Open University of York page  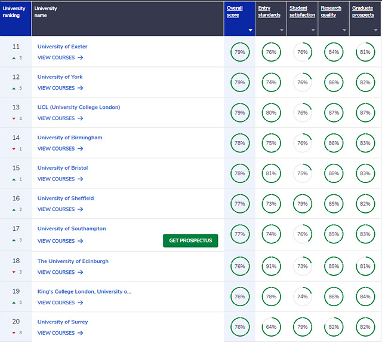tap(60, 77)
